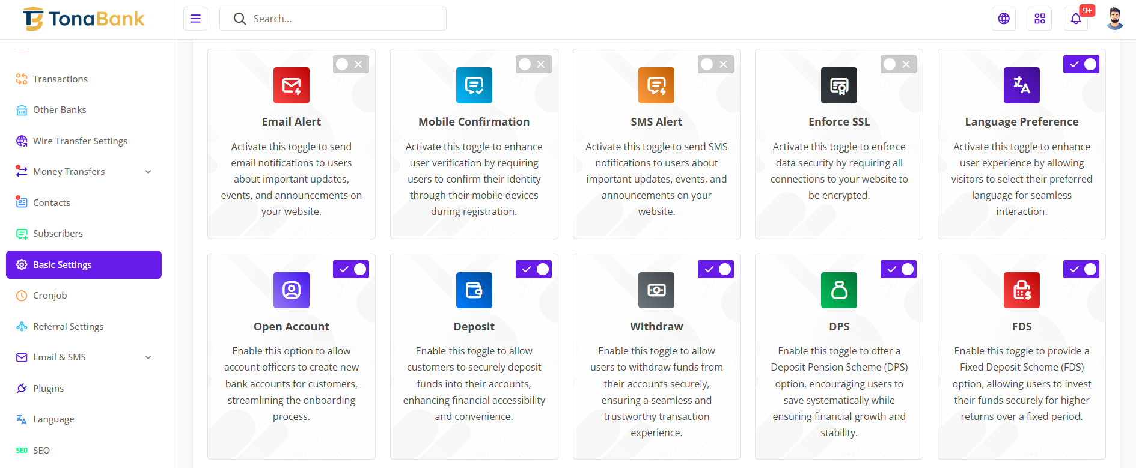The height and width of the screenshot is (468, 1136).
Task: Go to the Cronjob page
Action: coord(50,296)
